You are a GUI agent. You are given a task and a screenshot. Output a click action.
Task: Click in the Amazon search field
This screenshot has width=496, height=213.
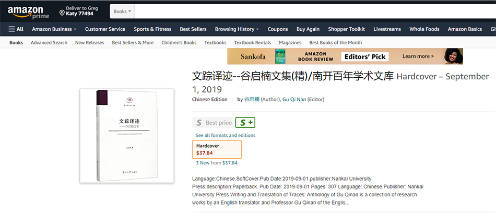pos(315,11)
